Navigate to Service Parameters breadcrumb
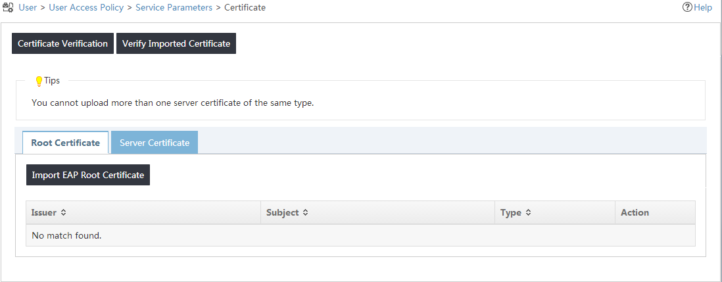 (174, 7)
